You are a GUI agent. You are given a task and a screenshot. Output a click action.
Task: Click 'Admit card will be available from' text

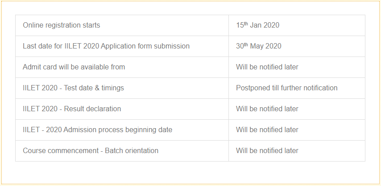click(x=74, y=67)
